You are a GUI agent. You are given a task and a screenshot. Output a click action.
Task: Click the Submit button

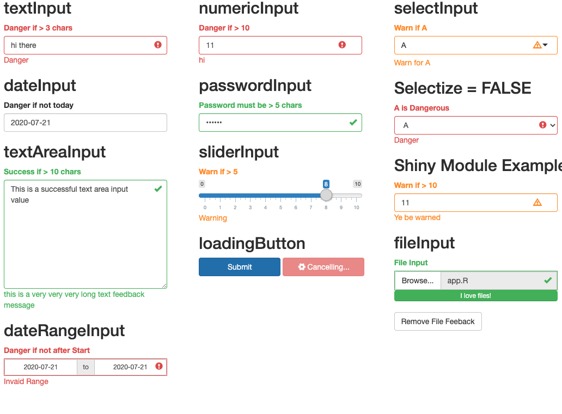tap(240, 267)
